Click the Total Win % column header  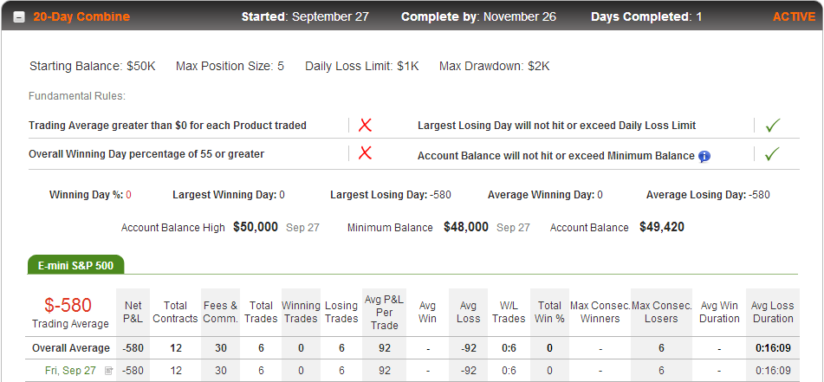point(549,312)
